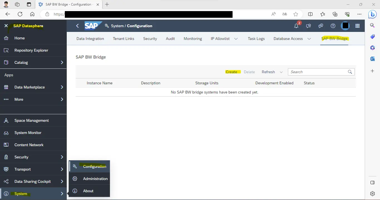Open System Monitor glasses icon
This screenshot has width=380, height=200.
click(6, 133)
